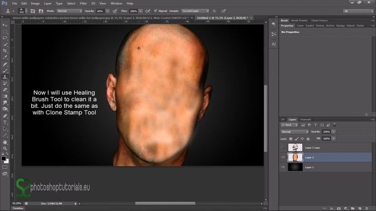Select the Gradient tool
Screen dimensions: 376x211
(5, 96)
